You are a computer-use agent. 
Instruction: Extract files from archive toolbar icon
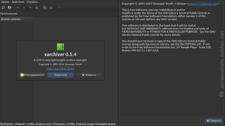(51, 8)
